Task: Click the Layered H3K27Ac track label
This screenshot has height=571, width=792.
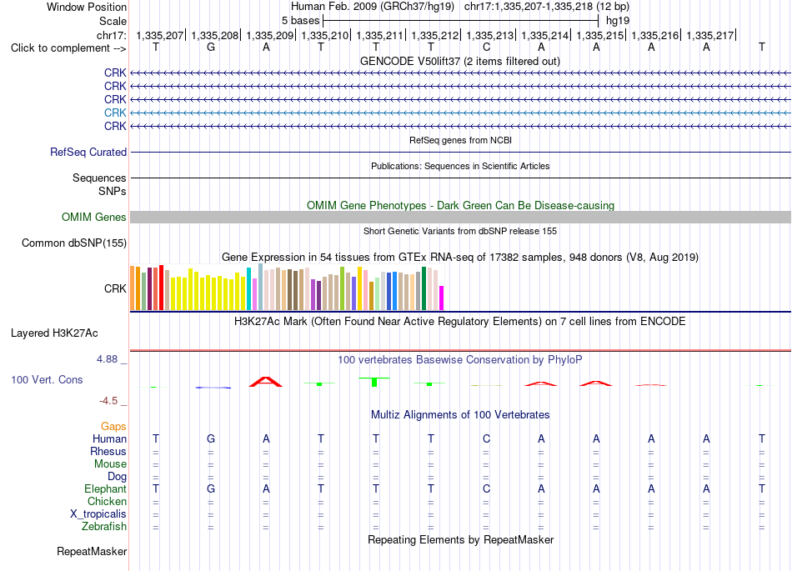Action: [x=54, y=333]
